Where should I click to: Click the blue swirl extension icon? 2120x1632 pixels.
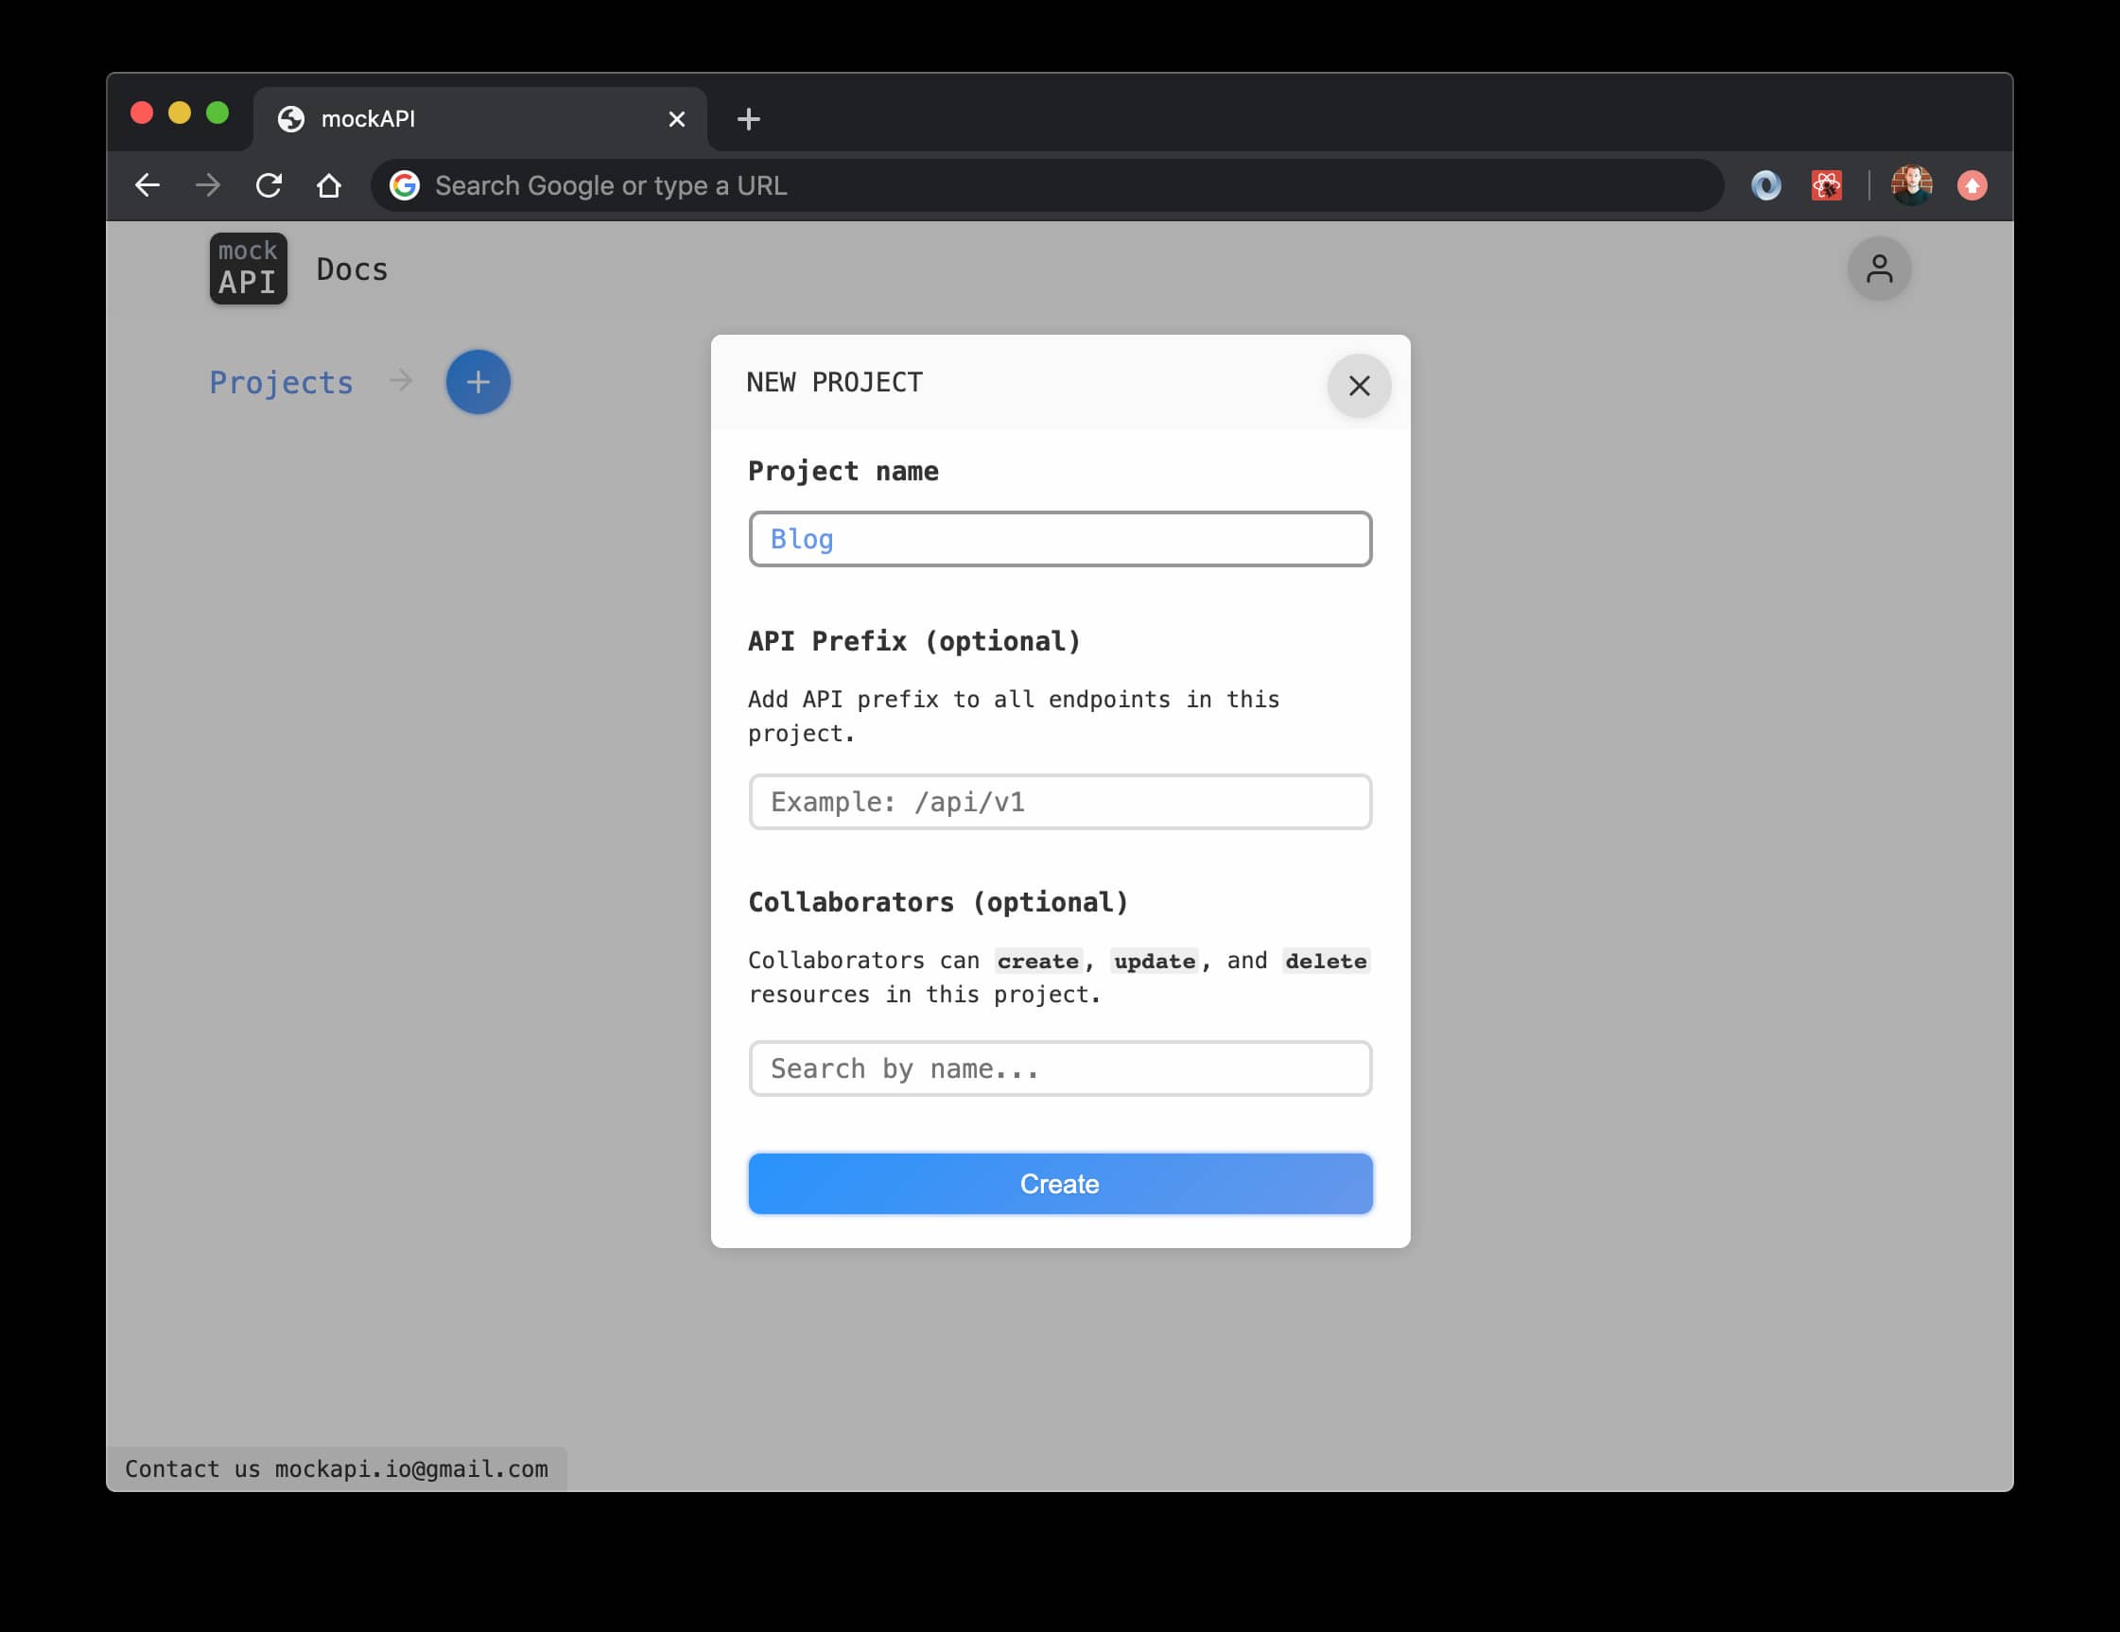pos(1765,185)
